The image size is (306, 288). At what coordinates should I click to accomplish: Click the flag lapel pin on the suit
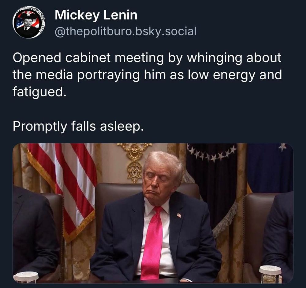tap(179, 215)
